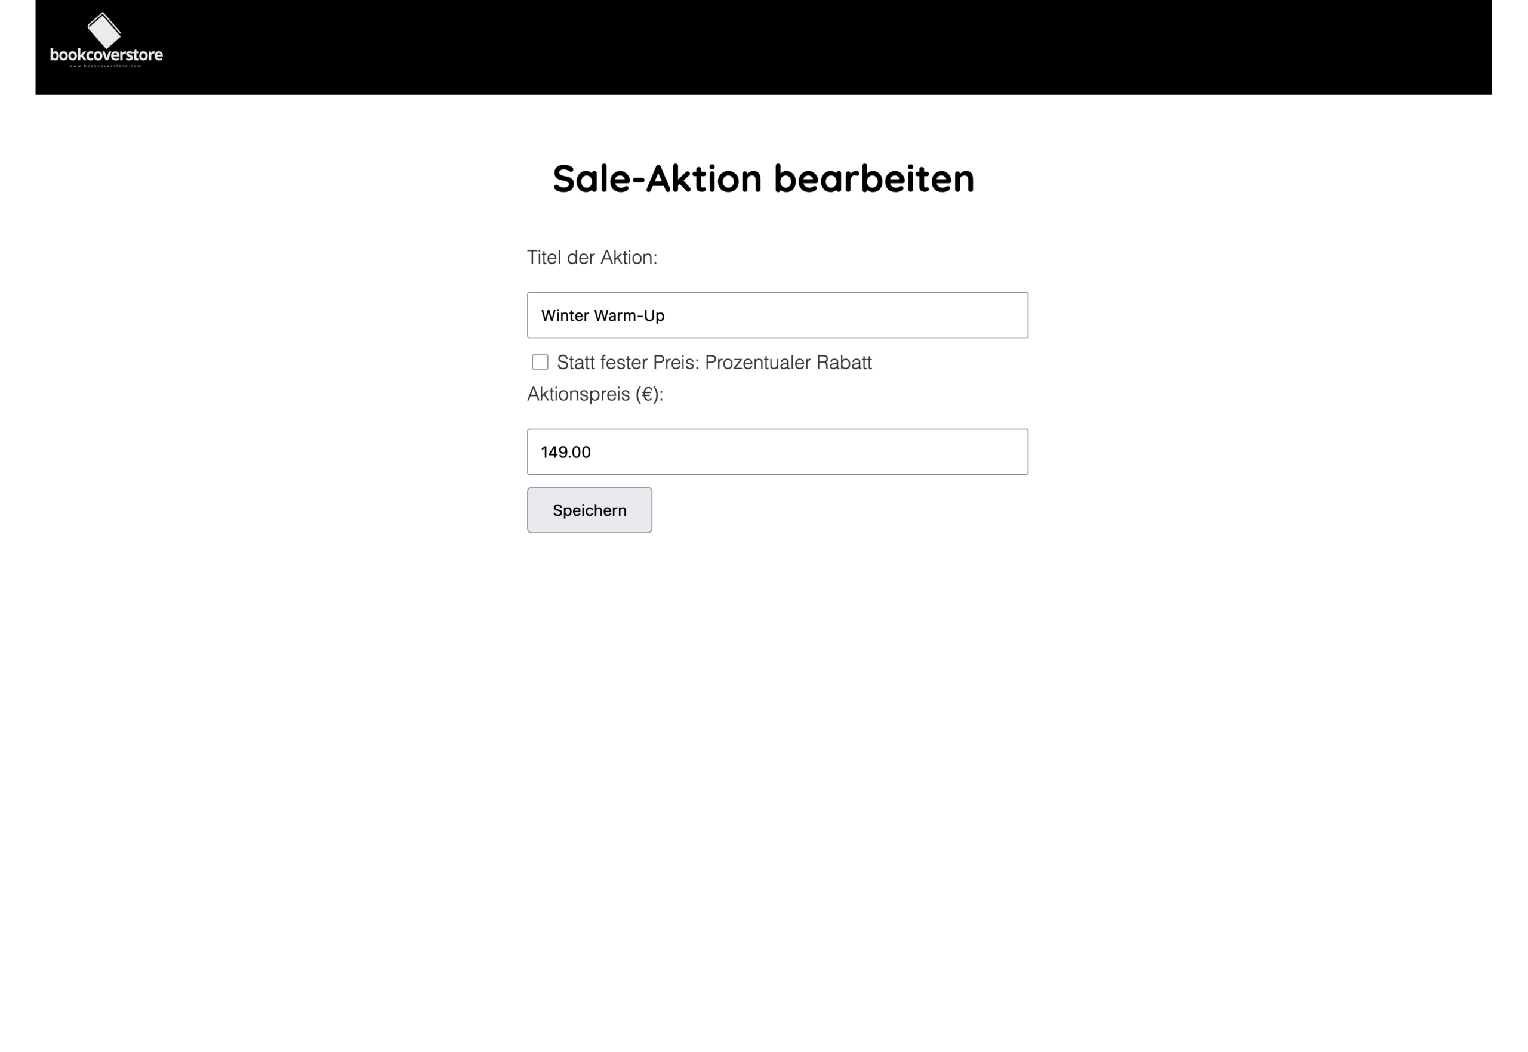Image resolution: width=1528 pixels, height=1052 pixels.
Task: Focus the Aktionspreis input field
Action: 777,452
